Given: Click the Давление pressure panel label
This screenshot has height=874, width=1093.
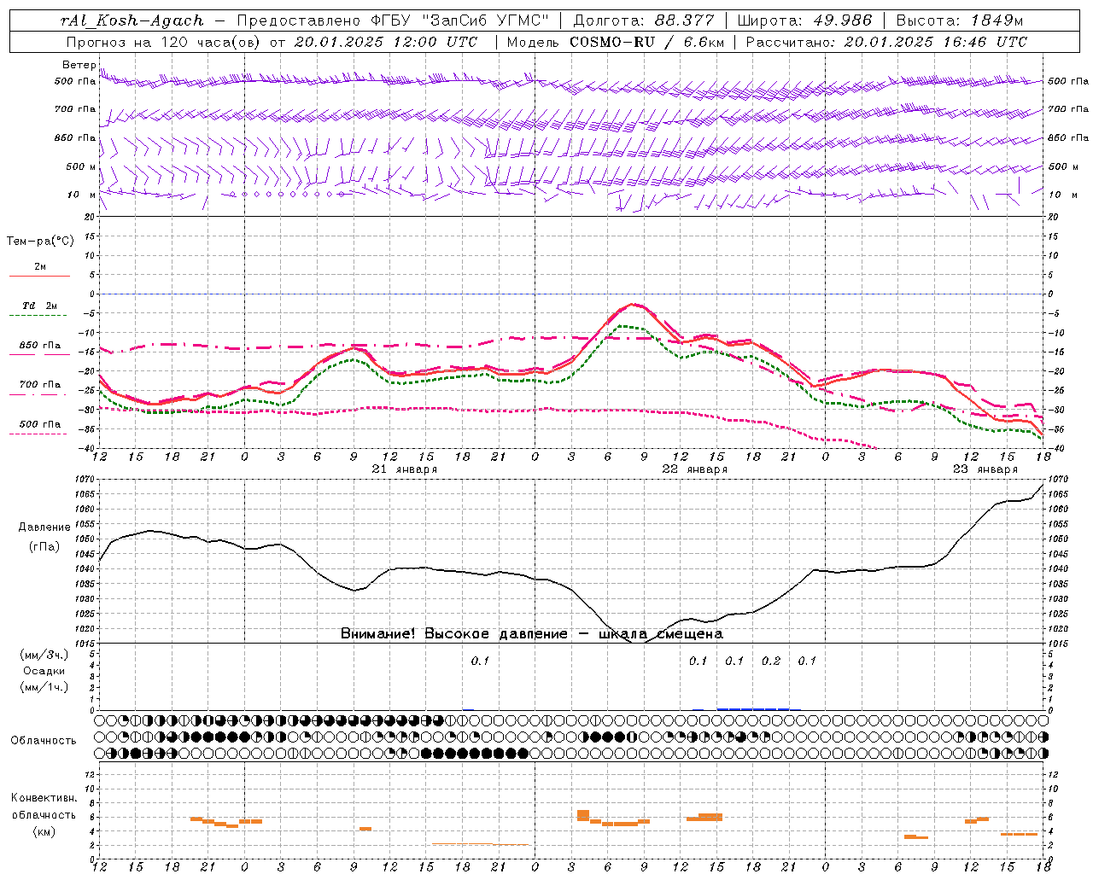Looking at the screenshot, I should coord(44,527).
